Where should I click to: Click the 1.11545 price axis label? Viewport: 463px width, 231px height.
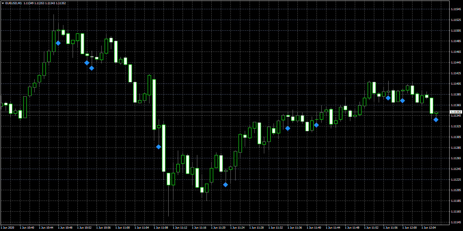click(x=456, y=9)
